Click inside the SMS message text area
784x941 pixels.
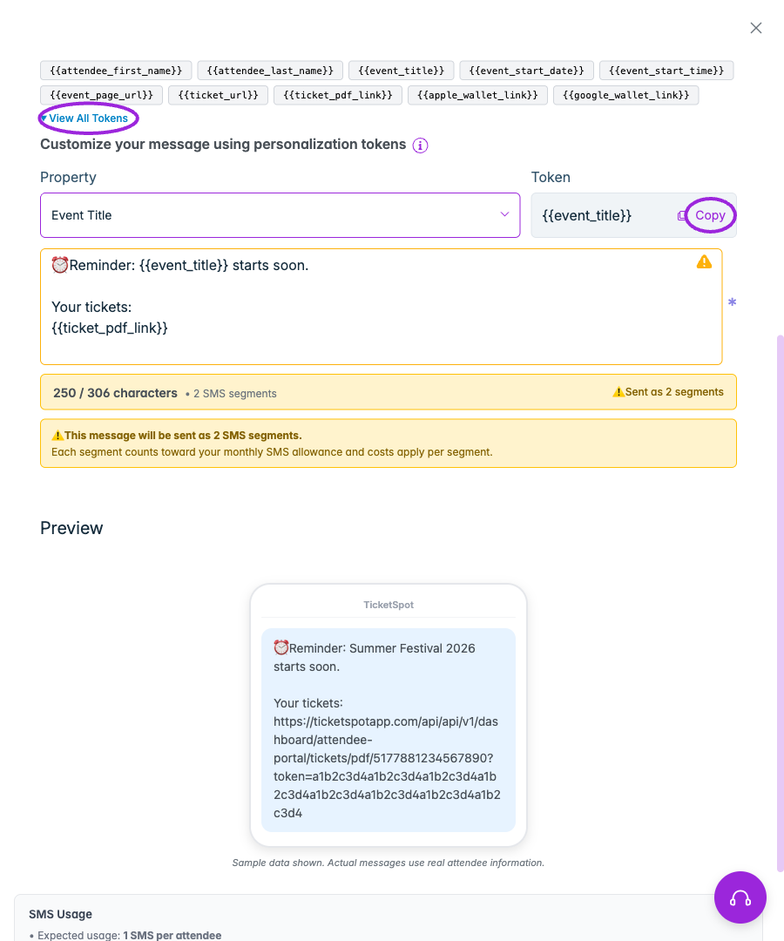[381, 307]
